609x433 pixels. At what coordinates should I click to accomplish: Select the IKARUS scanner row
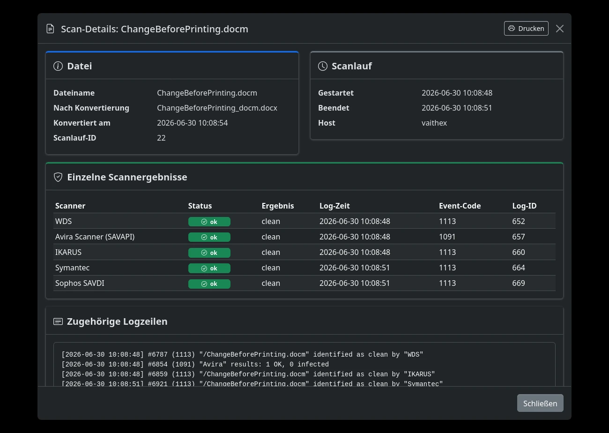[x=304, y=252]
